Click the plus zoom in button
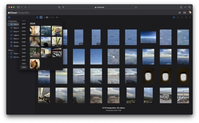Viewport: 199px width, 123px height. click(x=57, y=17)
